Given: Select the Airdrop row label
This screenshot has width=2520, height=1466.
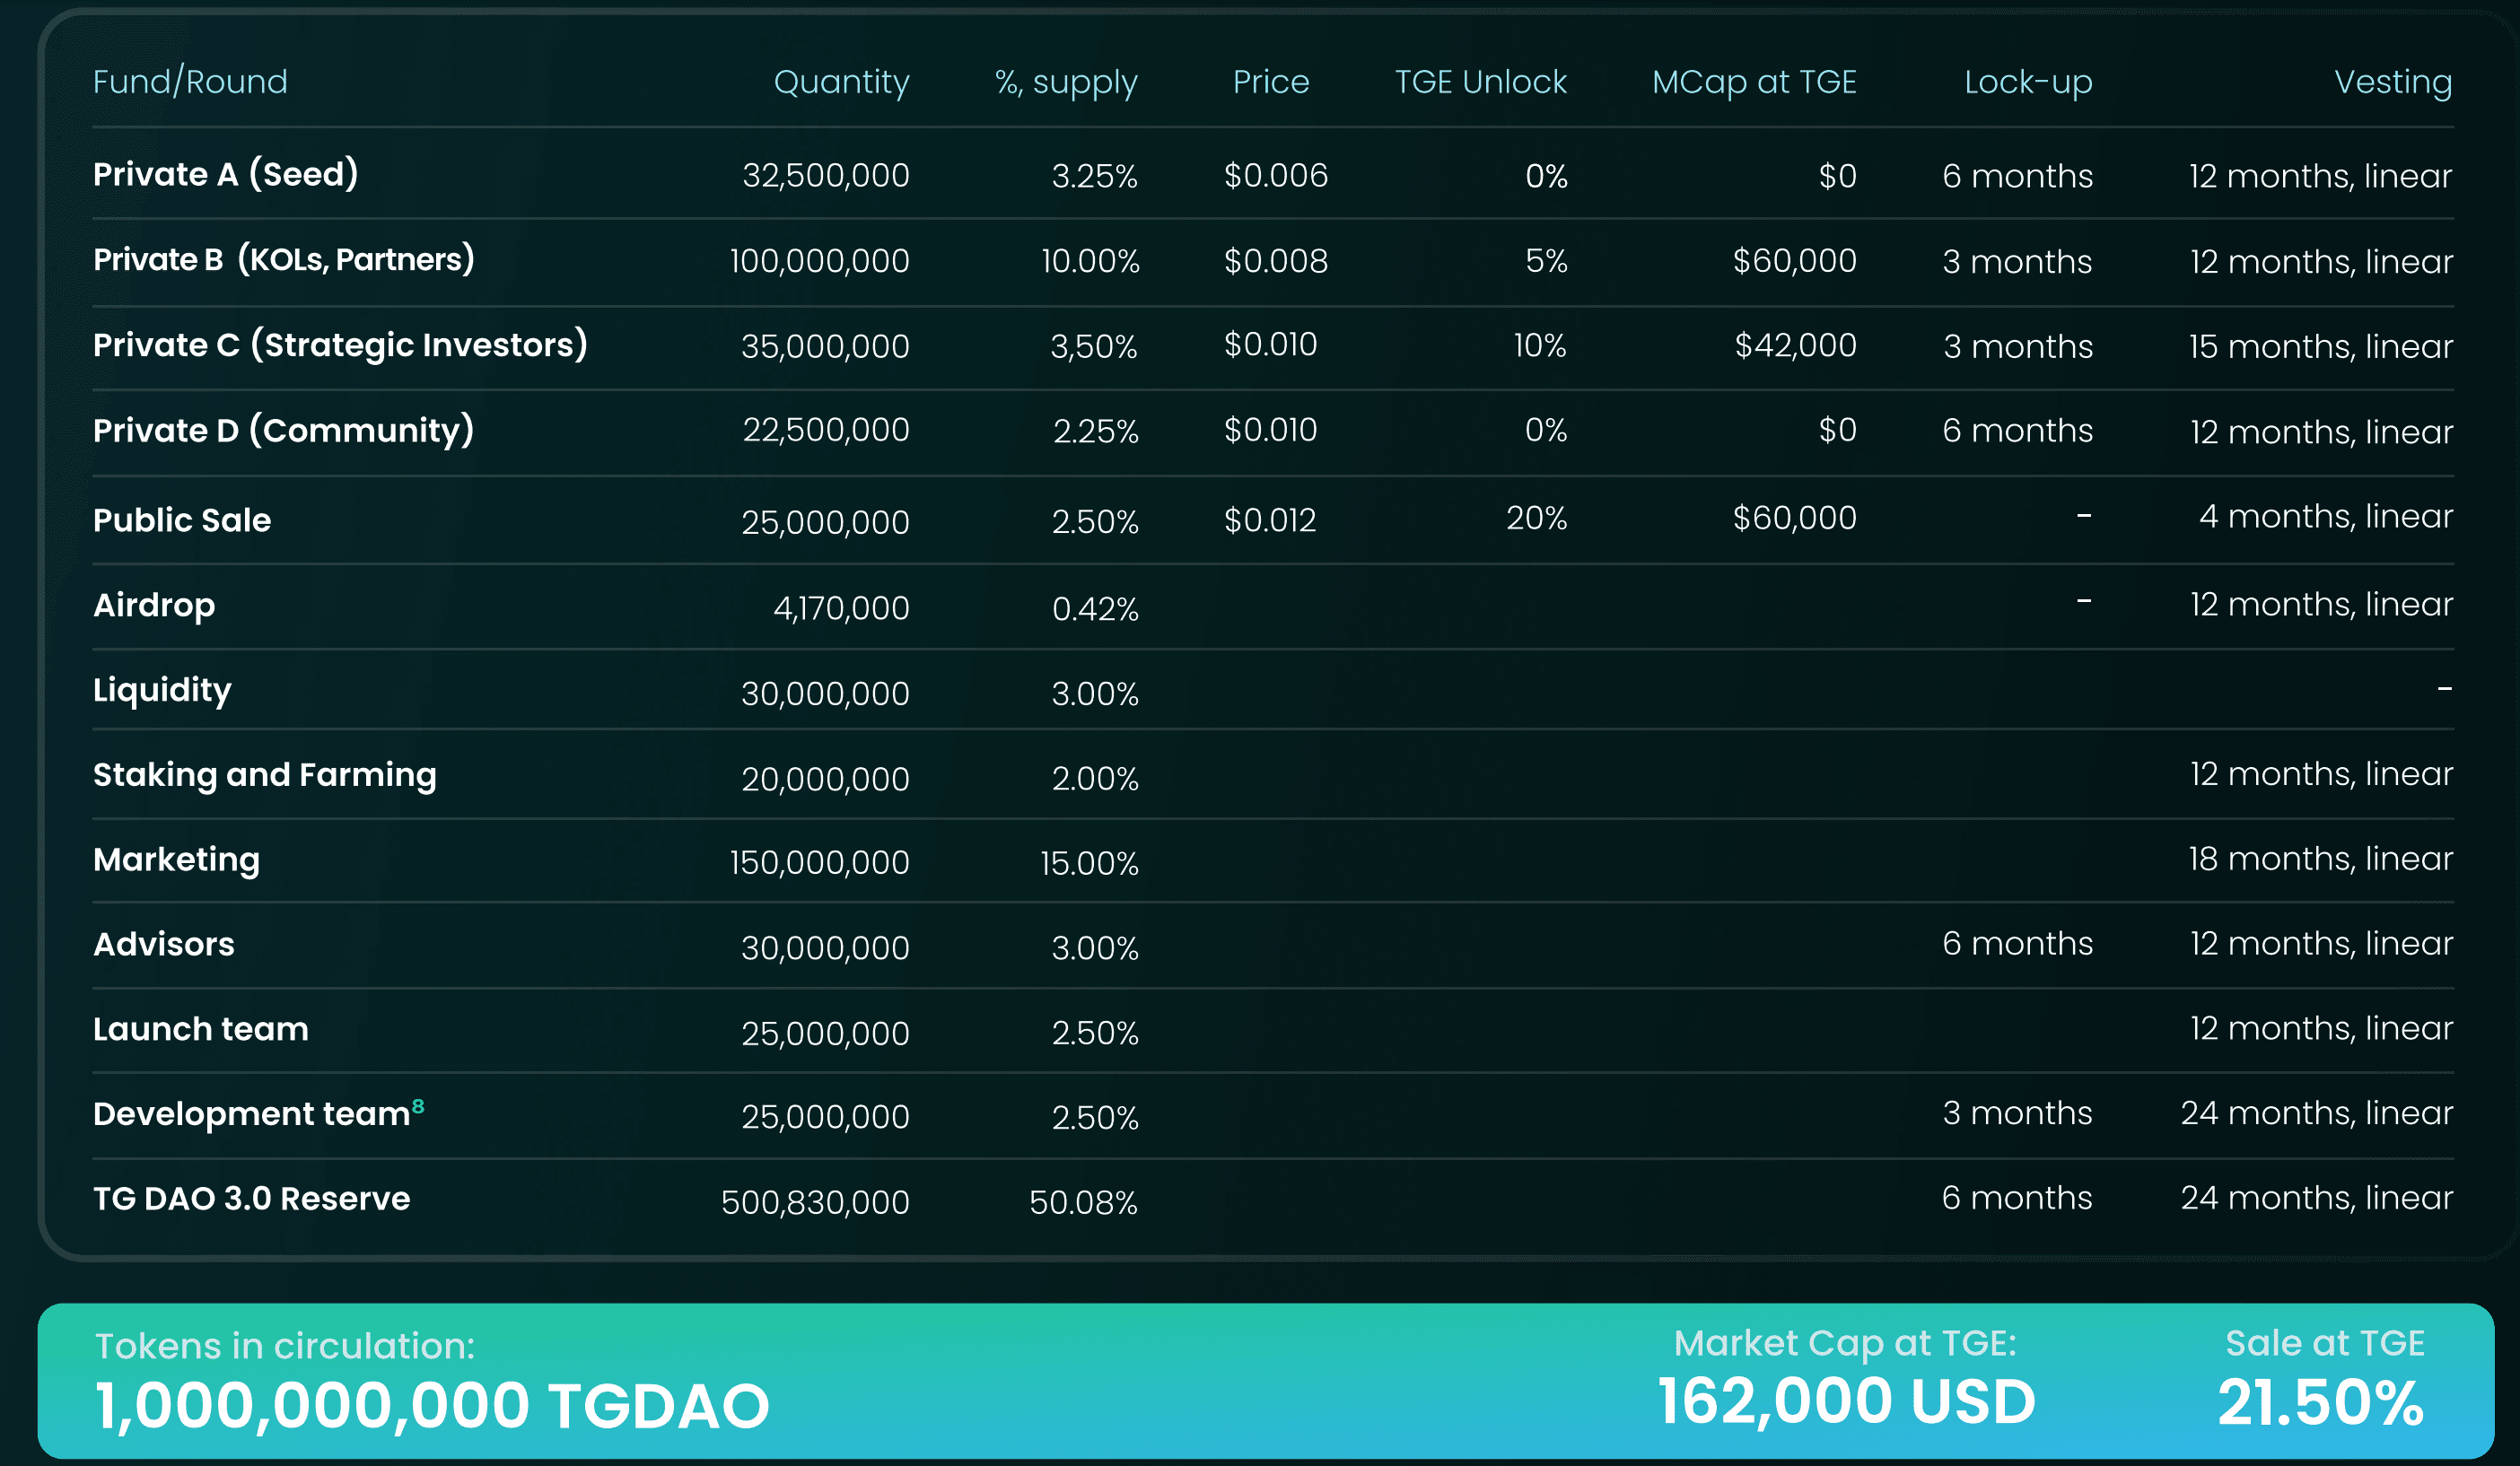Looking at the screenshot, I should 154,606.
